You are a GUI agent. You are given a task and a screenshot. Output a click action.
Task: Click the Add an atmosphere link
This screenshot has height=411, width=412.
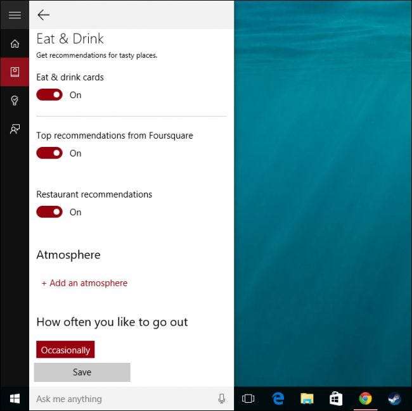[84, 283]
